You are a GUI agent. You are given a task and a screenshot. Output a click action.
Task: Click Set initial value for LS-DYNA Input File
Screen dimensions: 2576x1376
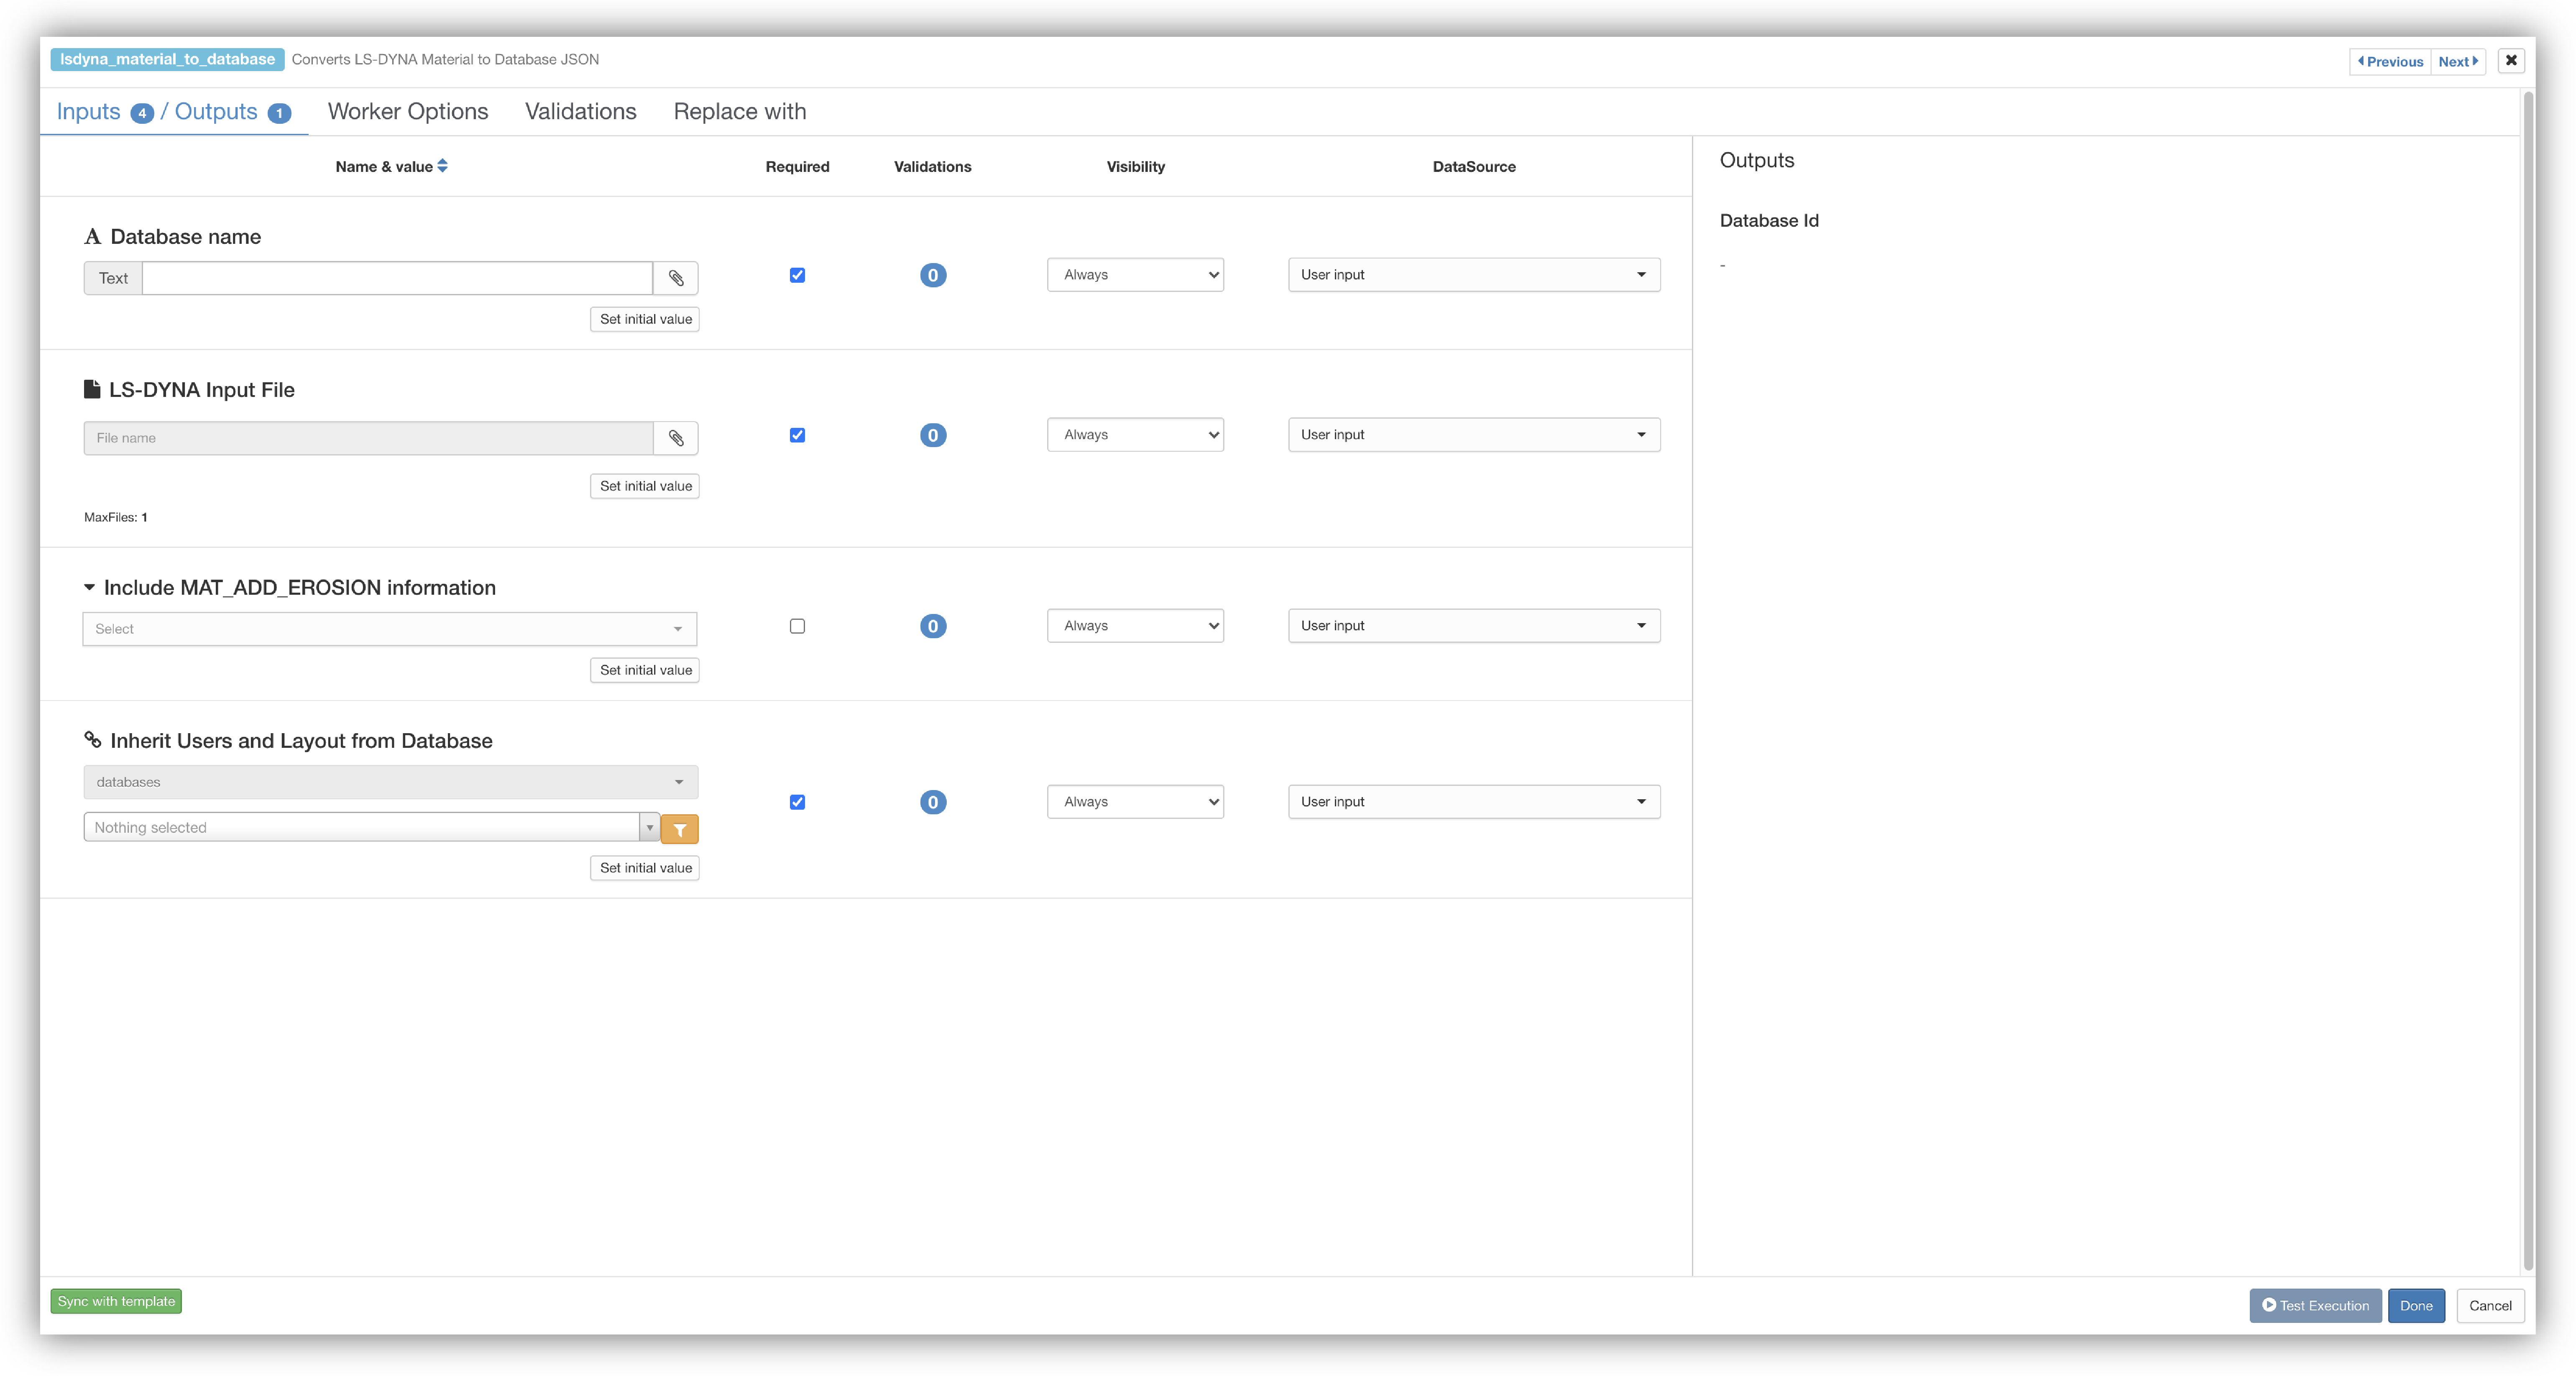645,486
